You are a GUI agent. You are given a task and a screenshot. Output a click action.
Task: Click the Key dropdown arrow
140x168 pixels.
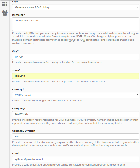[x=137, y=7]
